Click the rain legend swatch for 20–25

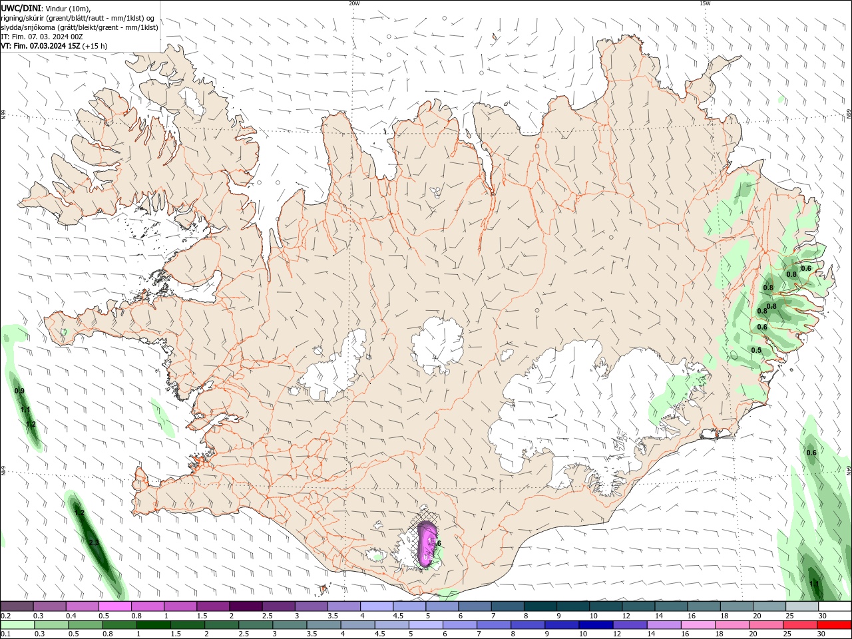[x=765, y=625]
